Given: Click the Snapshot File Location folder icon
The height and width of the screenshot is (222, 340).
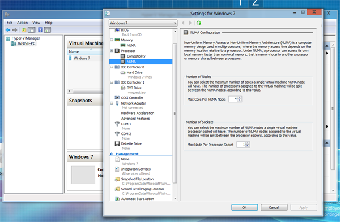Looking at the screenshot, I should [x=117, y=179].
